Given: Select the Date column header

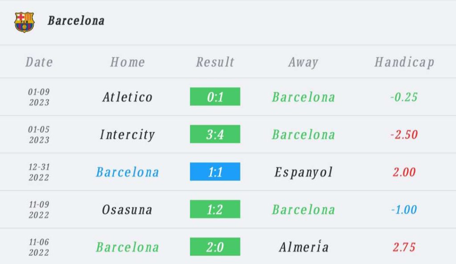Looking at the screenshot, I should tap(39, 62).
